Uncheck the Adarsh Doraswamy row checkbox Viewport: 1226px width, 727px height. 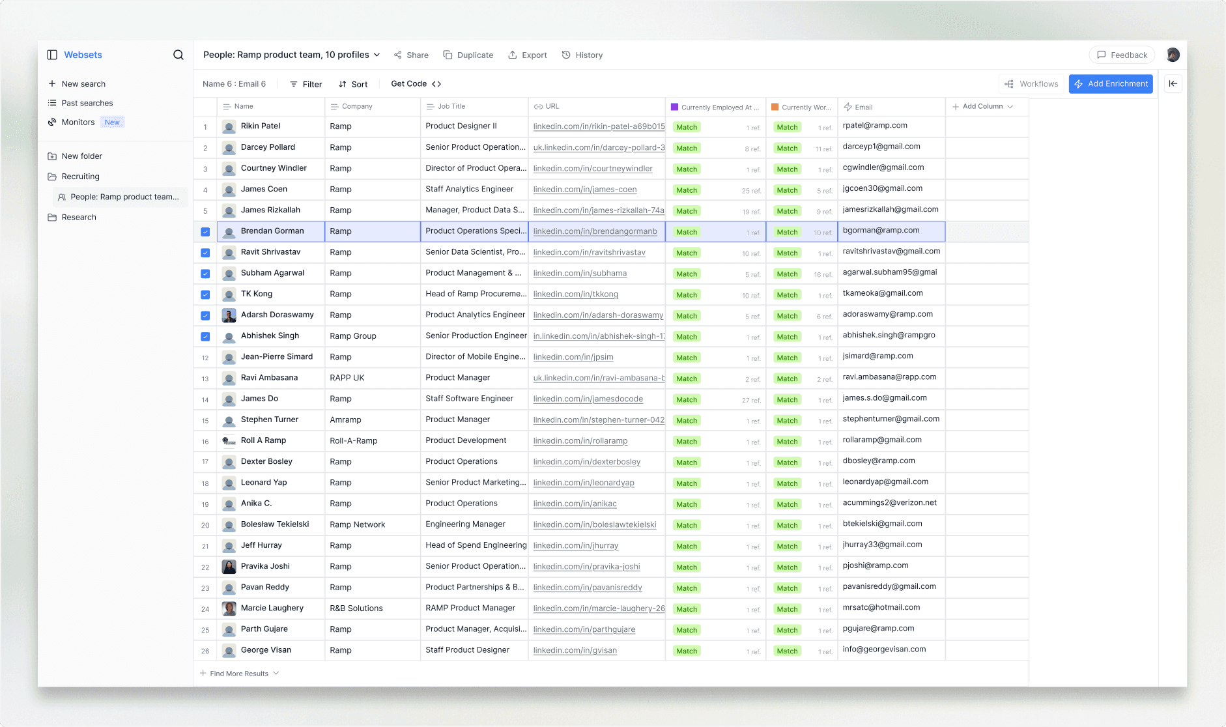click(205, 316)
